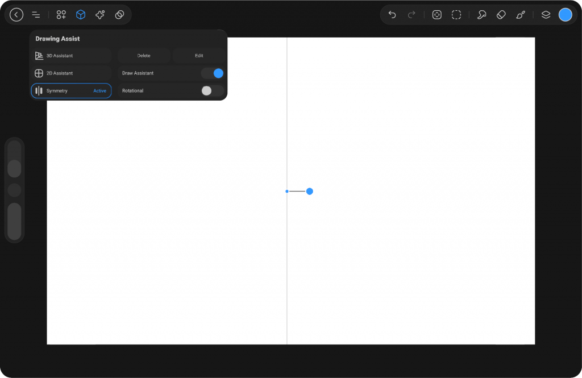
Task: Click the add-shapes icon in the top toolbar
Action: pyautogui.click(x=61, y=15)
